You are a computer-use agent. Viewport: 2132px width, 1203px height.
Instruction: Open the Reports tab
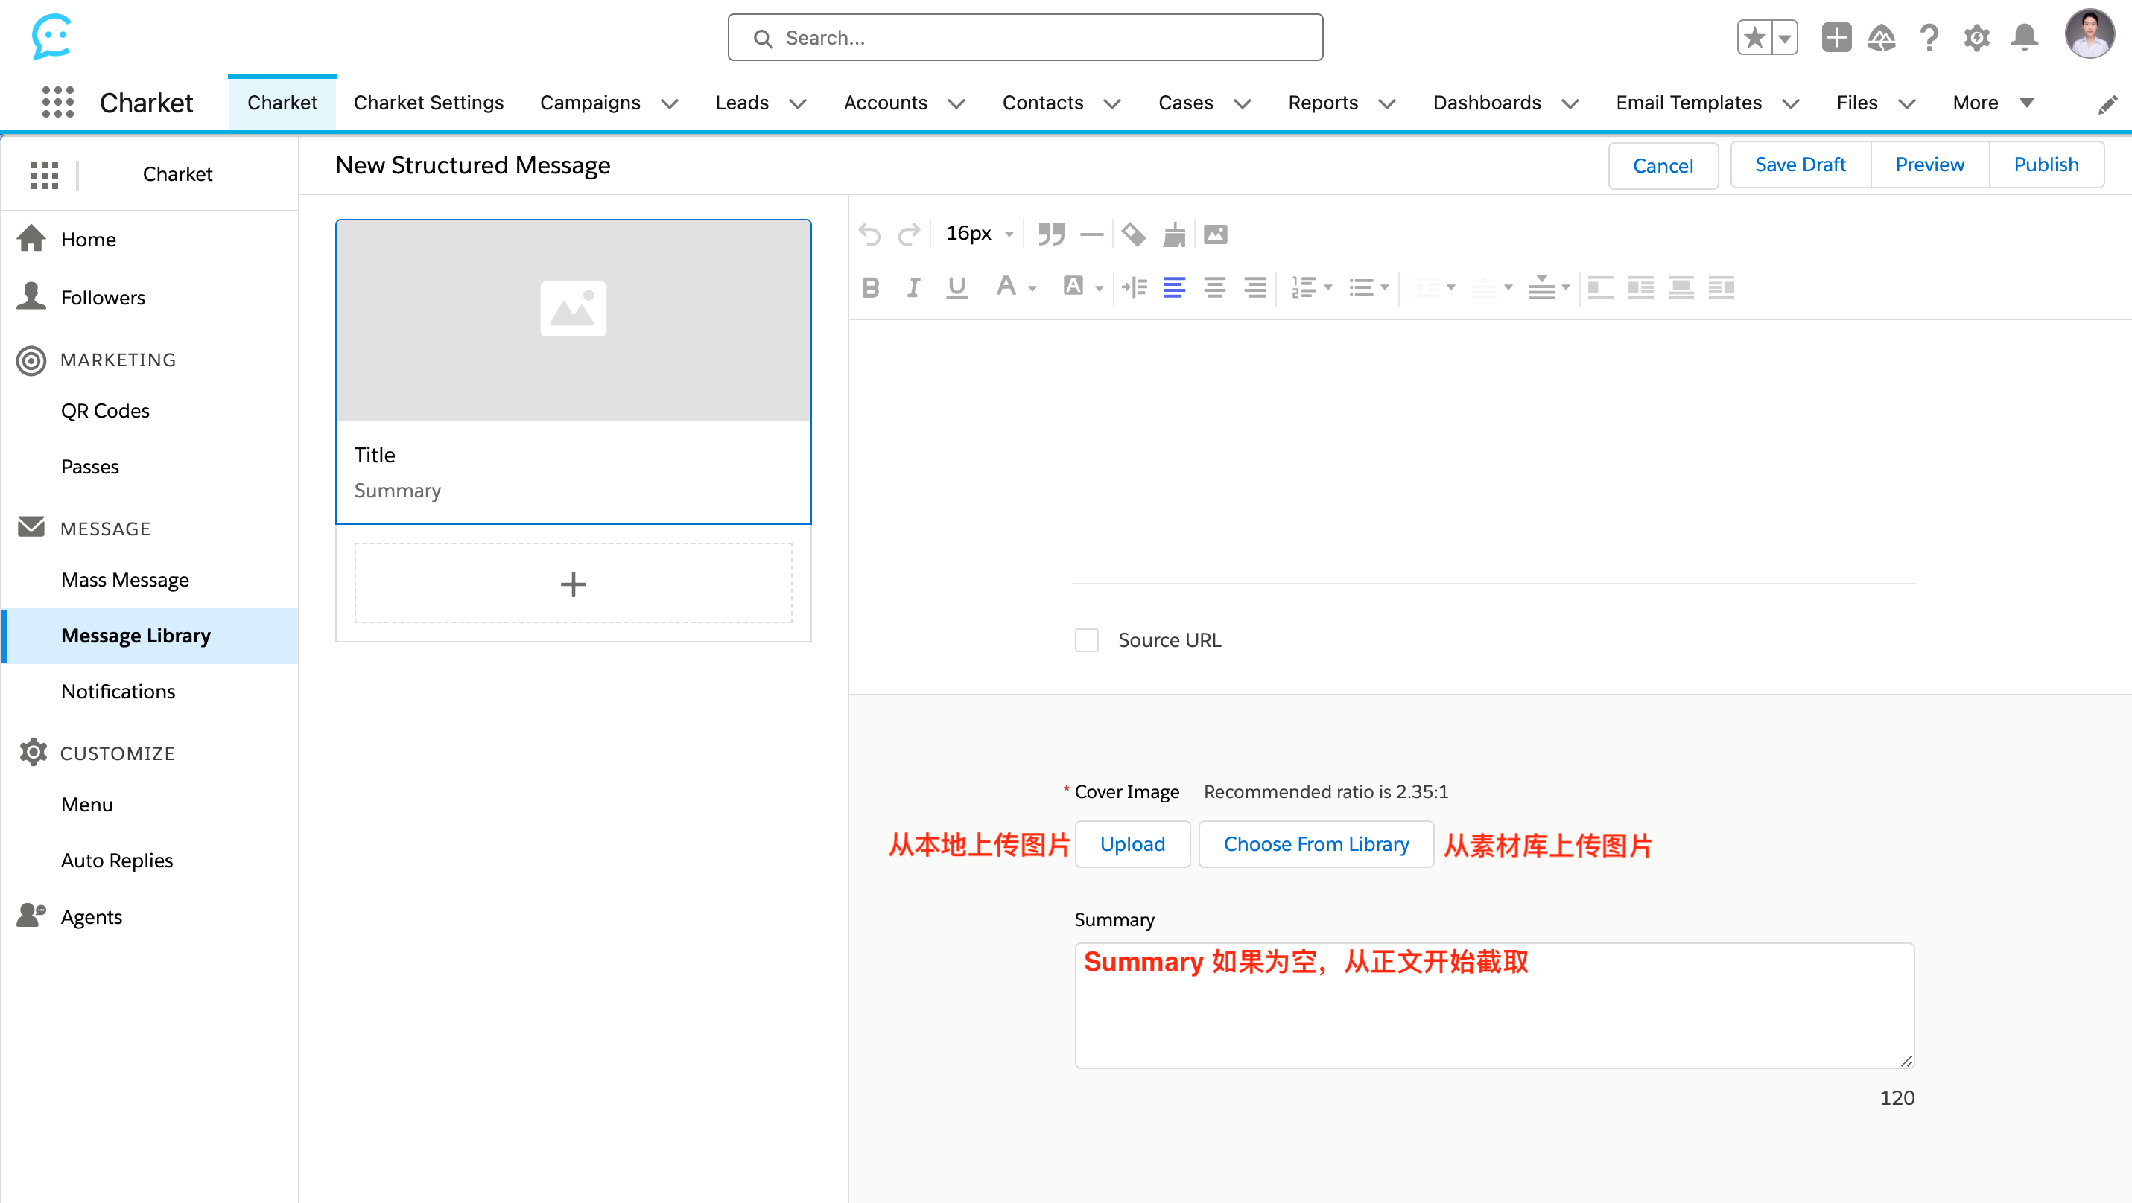[x=1322, y=103]
